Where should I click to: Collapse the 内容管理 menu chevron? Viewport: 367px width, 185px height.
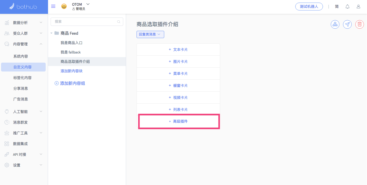(41, 44)
